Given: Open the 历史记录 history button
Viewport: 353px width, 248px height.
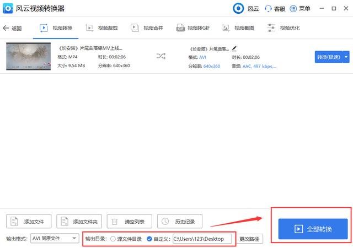Looking at the screenshot, I should [180, 222].
